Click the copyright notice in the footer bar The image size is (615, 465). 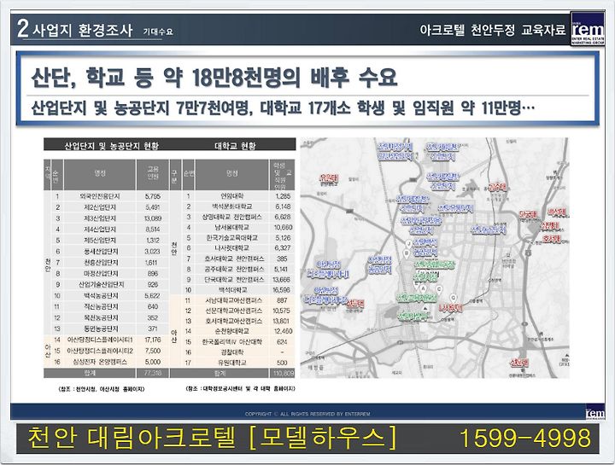[x=307, y=414]
